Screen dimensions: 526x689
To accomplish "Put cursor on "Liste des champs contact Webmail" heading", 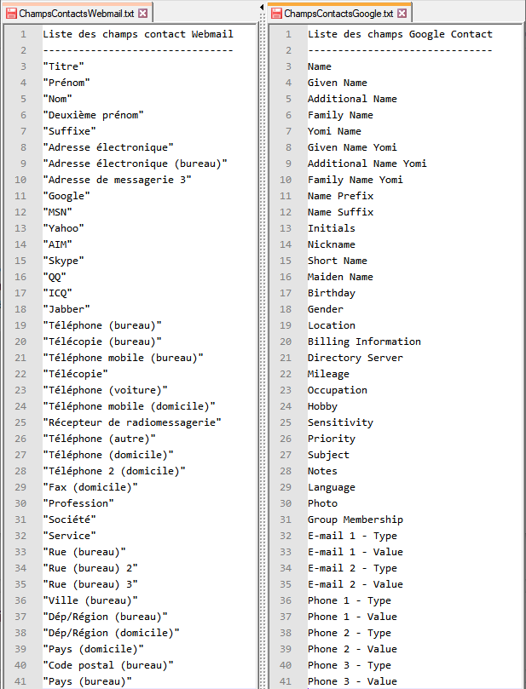I will click(x=137, y=34).
